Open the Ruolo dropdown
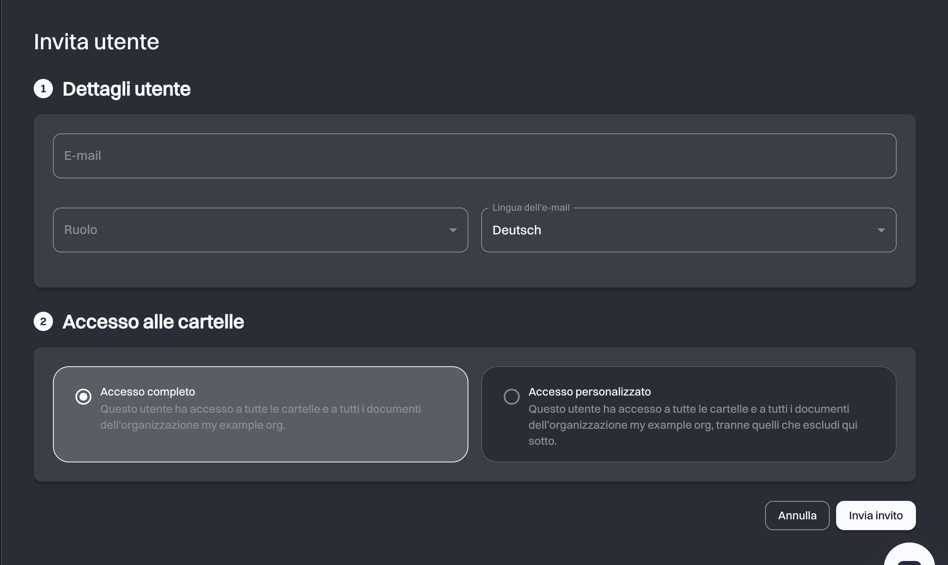Screen dimensions: 948x565 [x=260, y=230]
